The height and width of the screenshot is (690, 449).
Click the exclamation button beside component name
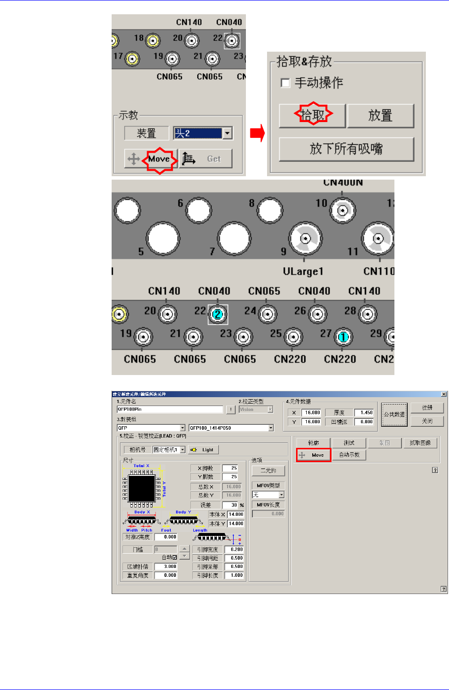[x=230, y=409]
